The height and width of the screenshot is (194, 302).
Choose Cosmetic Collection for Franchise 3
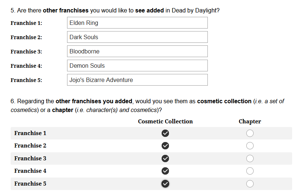pyautogui.click(x=165, y=158)
